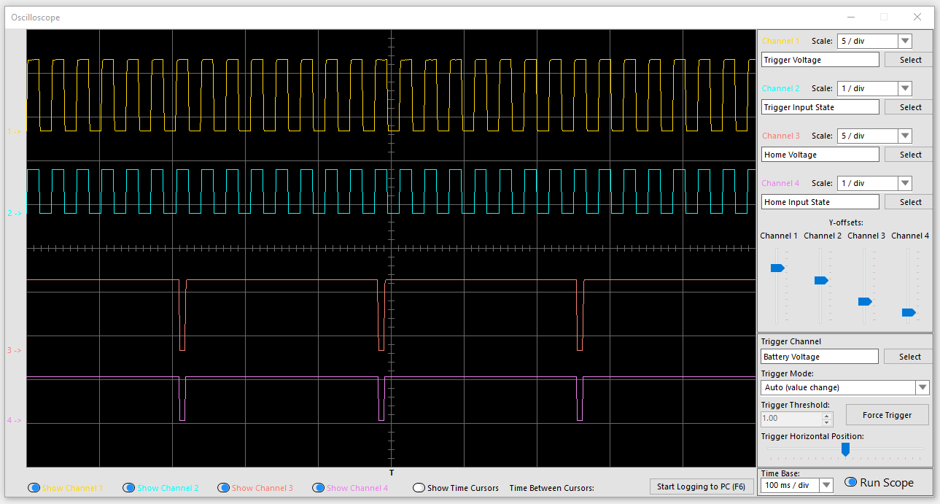Open the Trigger Mode dropdown
The image size is (940, 504).
coord(922,388)
